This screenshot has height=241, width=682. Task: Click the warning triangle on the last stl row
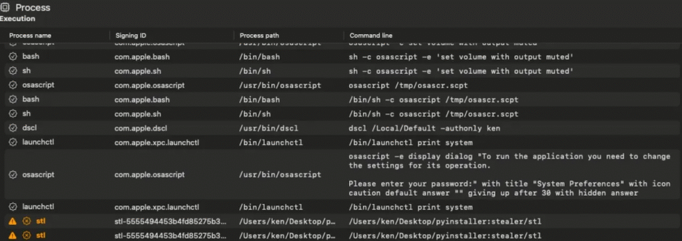point(13,236)
